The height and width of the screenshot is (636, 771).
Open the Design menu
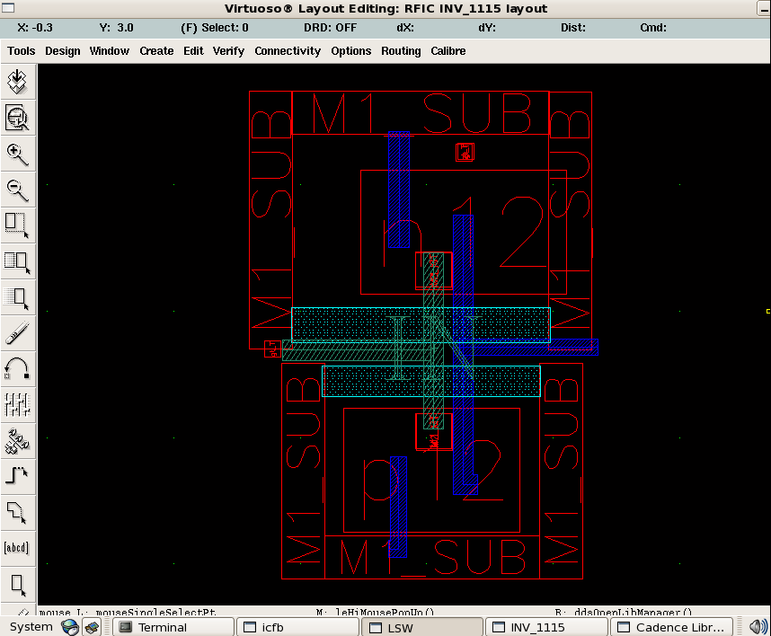[62, 51]
